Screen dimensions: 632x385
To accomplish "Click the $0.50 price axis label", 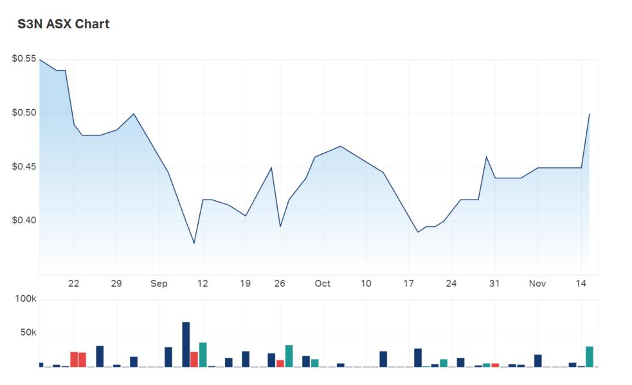I will pos(24,114).
